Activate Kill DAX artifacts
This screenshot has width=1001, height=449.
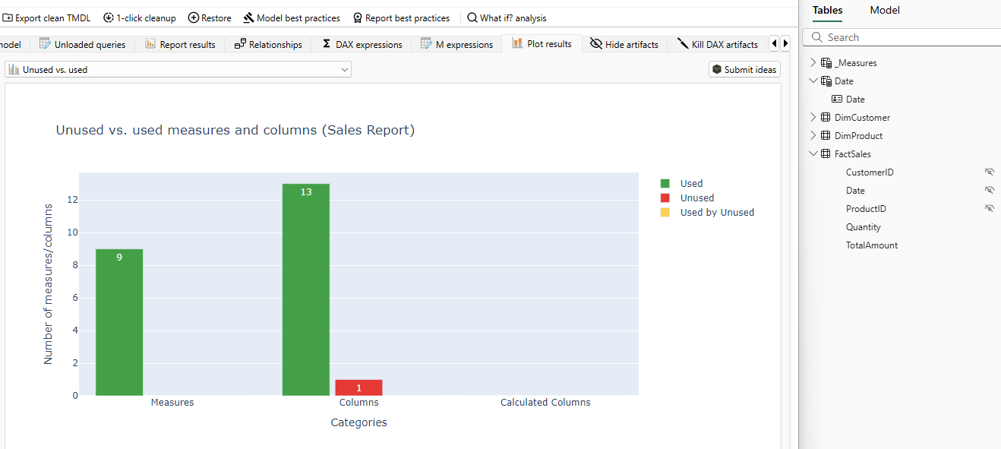tap(717, 43)
